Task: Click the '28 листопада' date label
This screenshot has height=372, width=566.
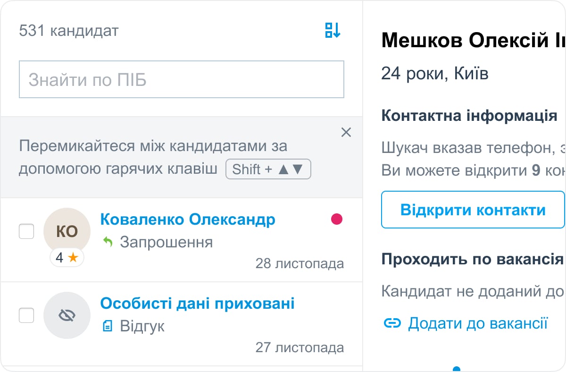Action: 300,263
